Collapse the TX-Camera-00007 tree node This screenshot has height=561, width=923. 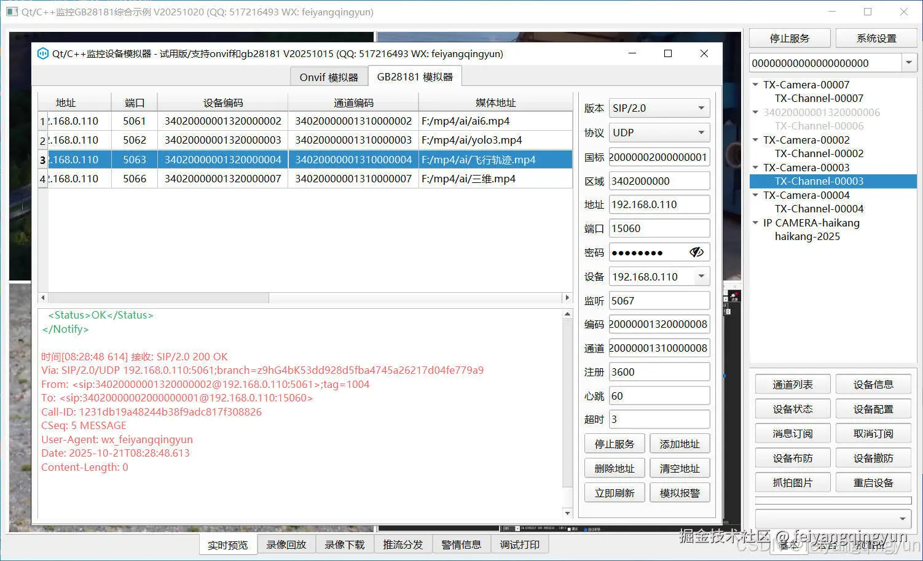click(x=756, y=85)
